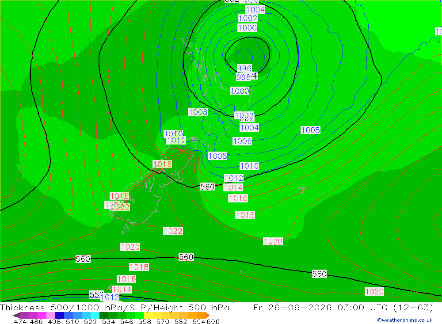
Task: Click the blue 1004 label at the top edge
Action: click(255, 10)
